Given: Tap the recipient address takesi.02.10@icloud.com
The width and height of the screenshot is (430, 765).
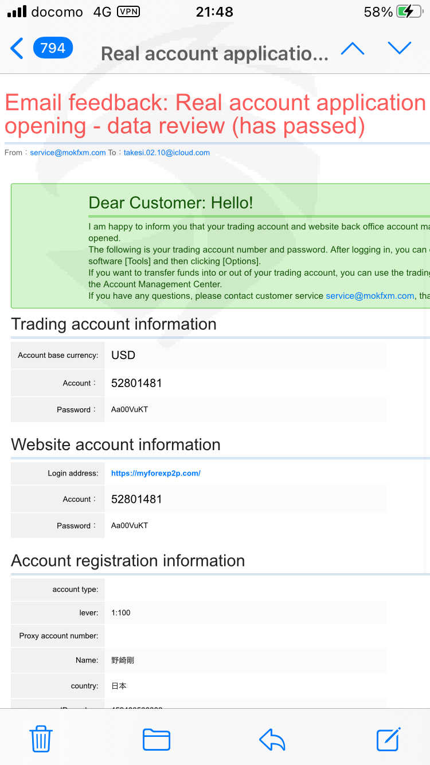Looking at the screenshot, I should pos(167,153).
